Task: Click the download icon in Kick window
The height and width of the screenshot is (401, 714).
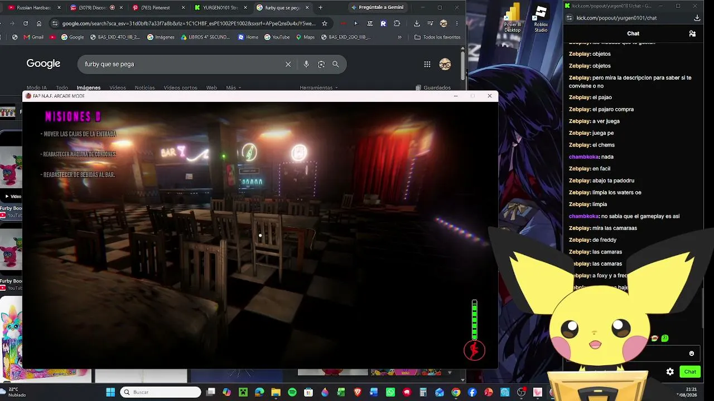Action: (697, 18)
